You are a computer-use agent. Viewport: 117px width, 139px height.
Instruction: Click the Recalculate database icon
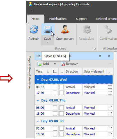coord(87,30)
